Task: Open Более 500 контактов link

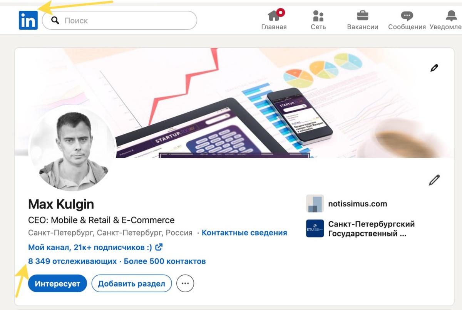Action: click(165, 261)
